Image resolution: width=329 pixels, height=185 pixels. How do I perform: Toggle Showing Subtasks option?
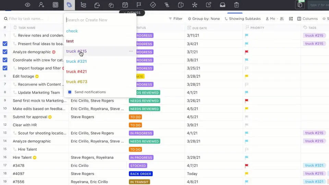243,18
